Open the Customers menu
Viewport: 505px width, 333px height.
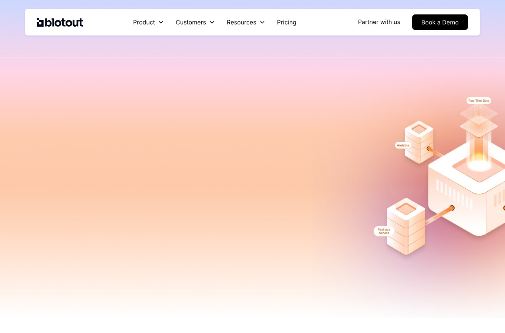191,22
